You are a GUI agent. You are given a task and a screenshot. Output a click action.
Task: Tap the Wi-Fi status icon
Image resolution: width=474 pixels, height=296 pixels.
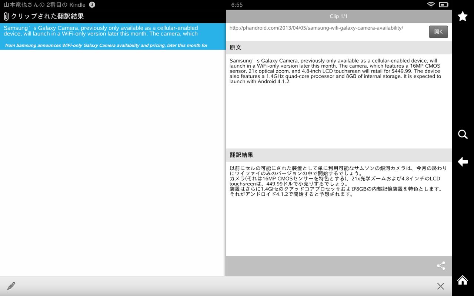tap(431, 5)
